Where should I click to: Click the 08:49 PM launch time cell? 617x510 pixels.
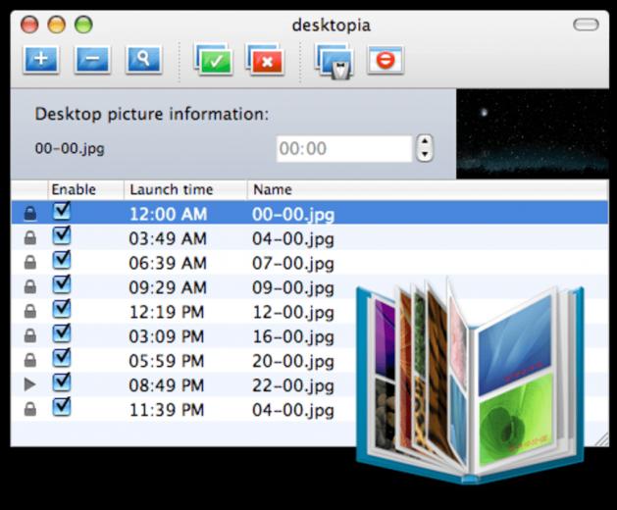(x=167, y=385)
